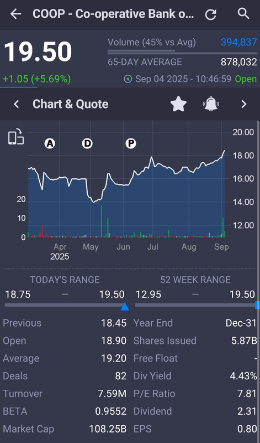Tap the EPS value 0.80
The width and height of the screenshot is (260, 443).
[247, 429]
